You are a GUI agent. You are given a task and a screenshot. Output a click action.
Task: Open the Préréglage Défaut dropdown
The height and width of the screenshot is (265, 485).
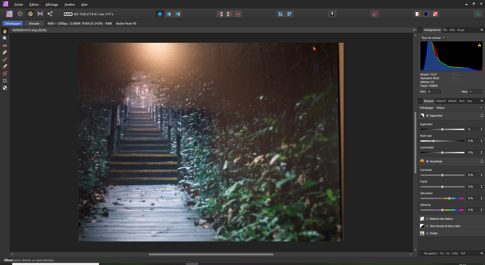[459, 108]
